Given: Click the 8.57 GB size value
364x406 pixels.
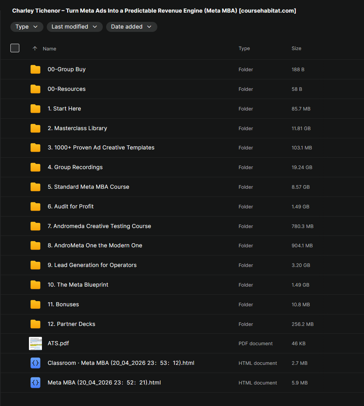Looking at the screenshot, I should (301, 187).
